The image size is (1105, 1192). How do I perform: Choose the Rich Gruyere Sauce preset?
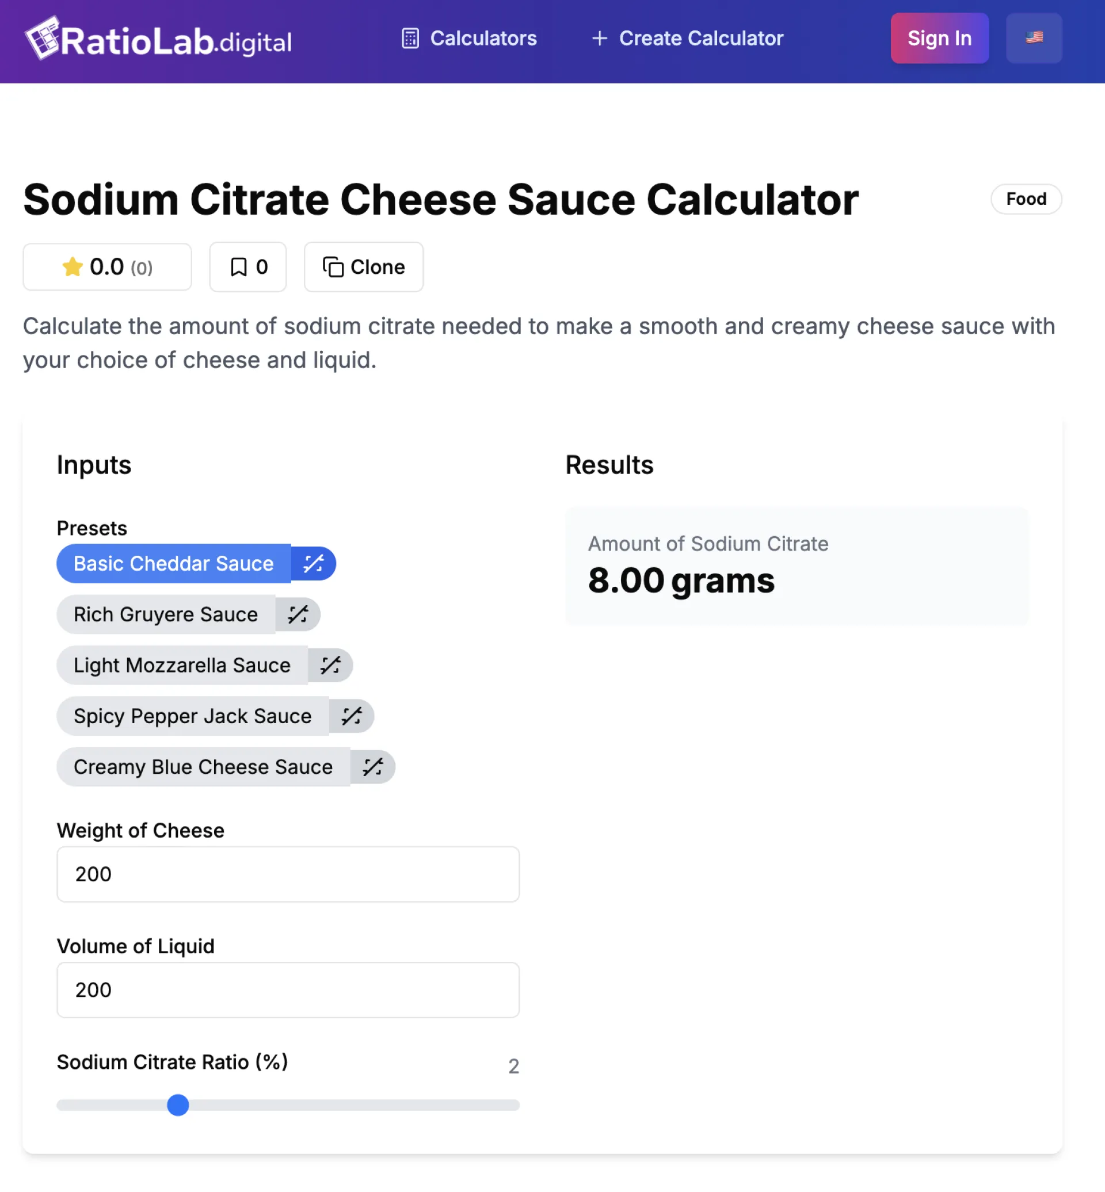pos(166,614)
